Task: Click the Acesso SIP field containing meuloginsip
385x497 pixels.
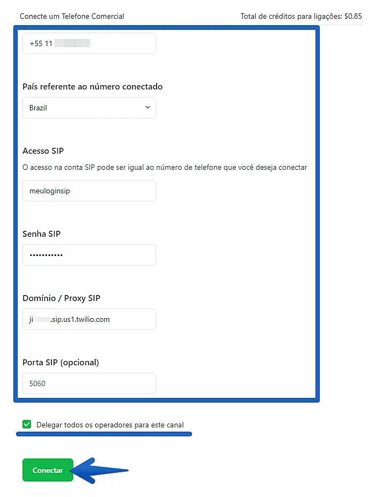Action: 89,191
